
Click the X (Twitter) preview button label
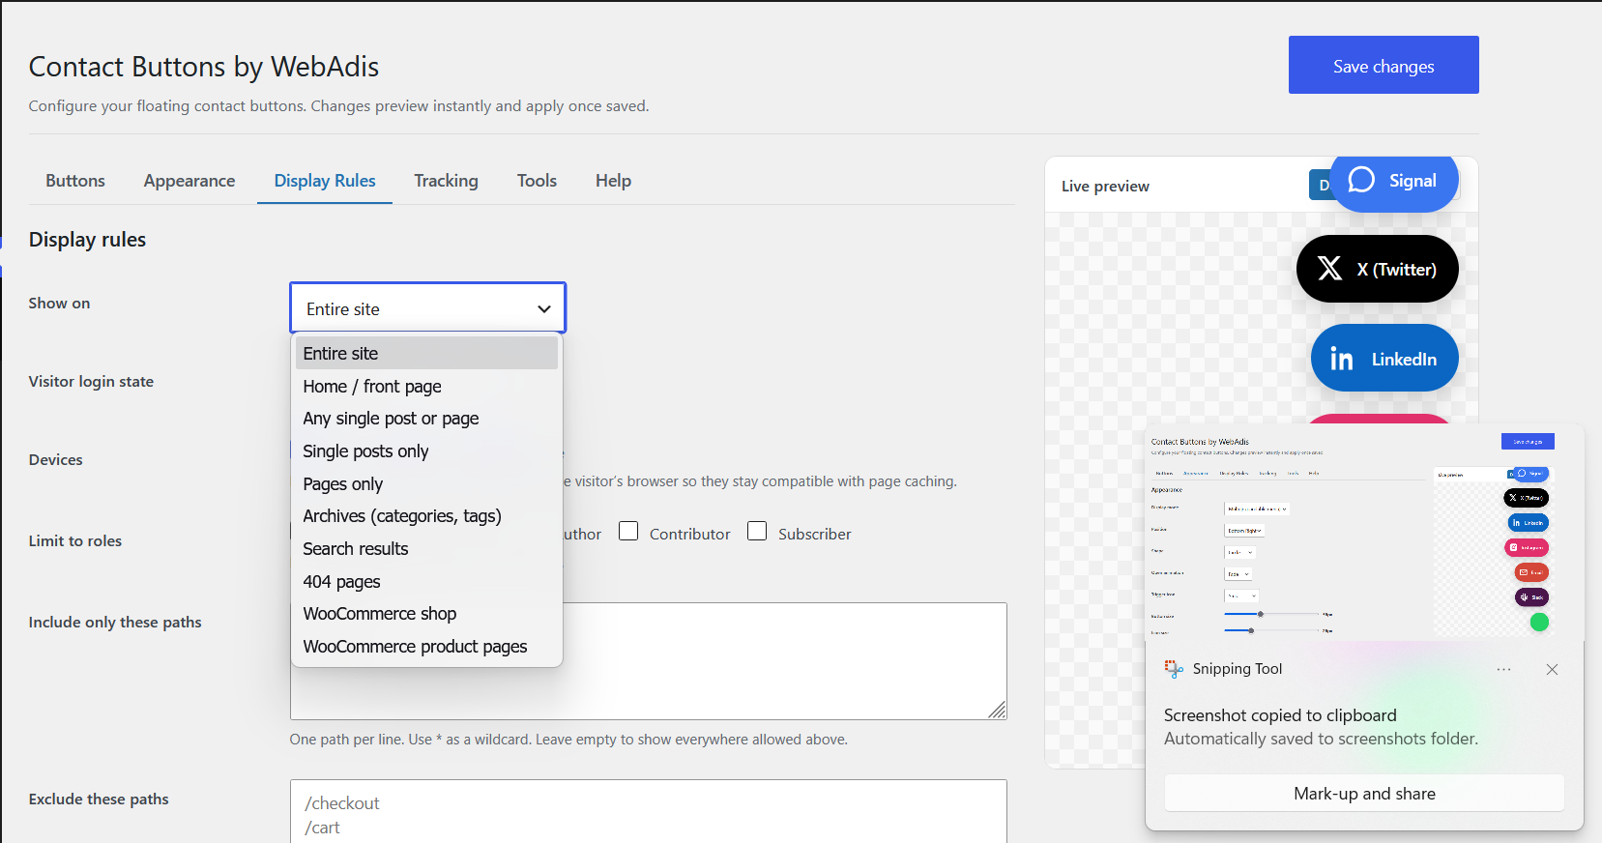pos(1396,270)
